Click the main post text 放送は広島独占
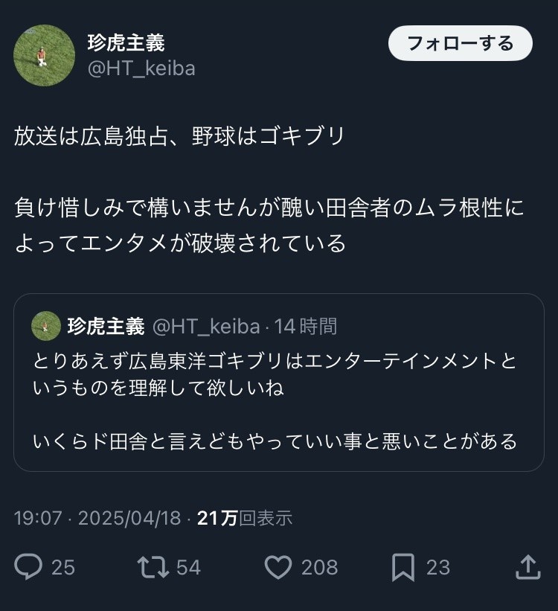Image resolution: width=558 pixels, height=611 pixels. (179, 136)
